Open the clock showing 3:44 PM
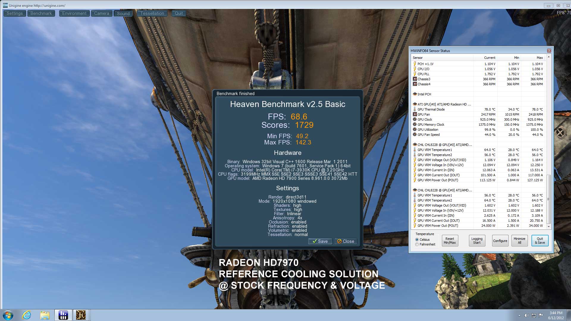This screenshot has width=571, height=321. coord(556,315)
